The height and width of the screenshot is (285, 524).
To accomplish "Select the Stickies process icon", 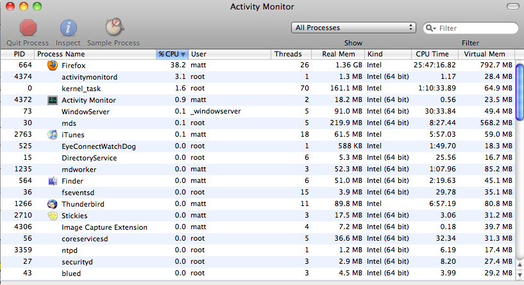I will 53,216.
